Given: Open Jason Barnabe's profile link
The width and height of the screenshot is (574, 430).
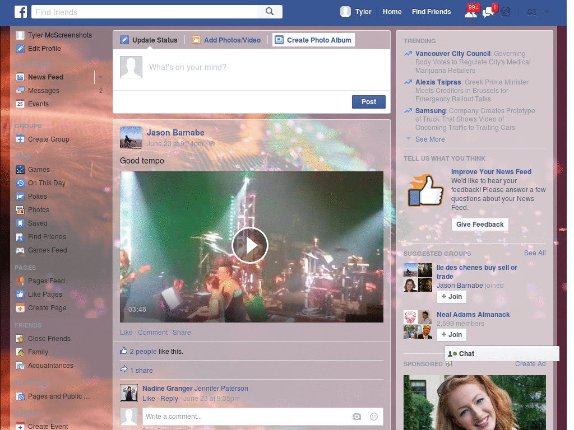Looking at the screenshot, I should click(175, 133).
